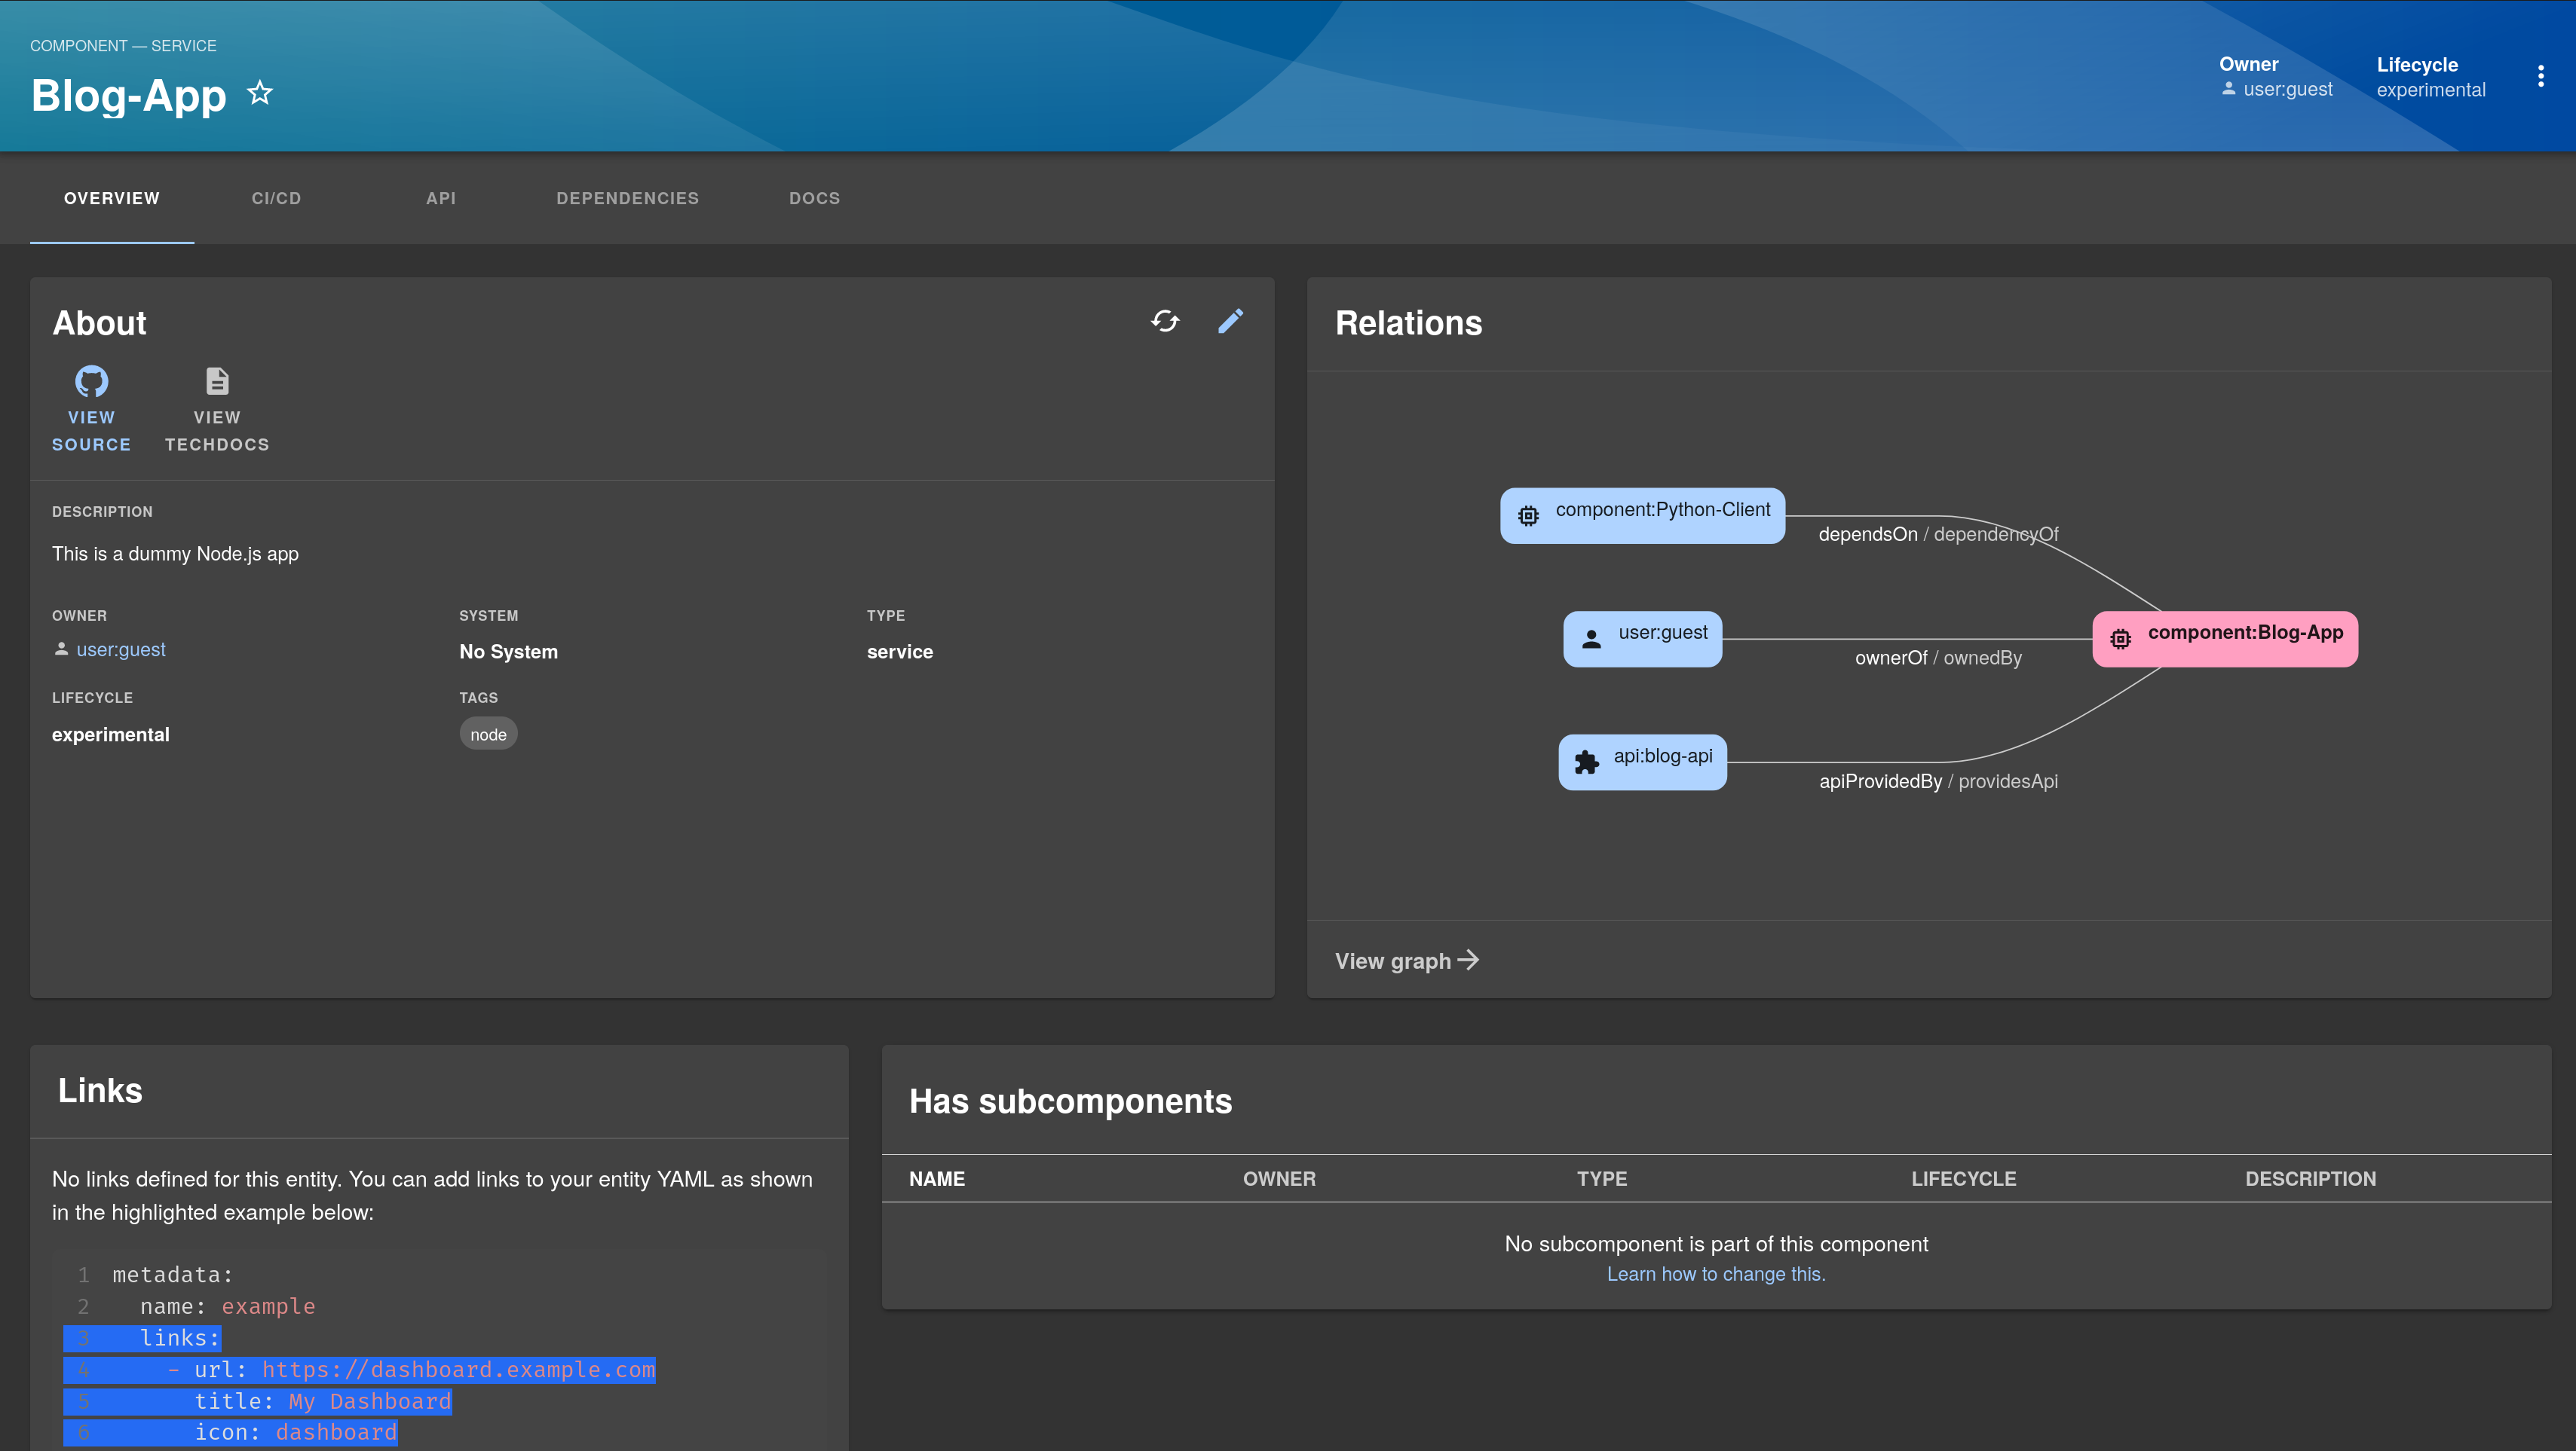The width and height of the screenshot is (2576, 1451).
Task: Open the three-dot context menu in the header
Action: [2540, 77]
